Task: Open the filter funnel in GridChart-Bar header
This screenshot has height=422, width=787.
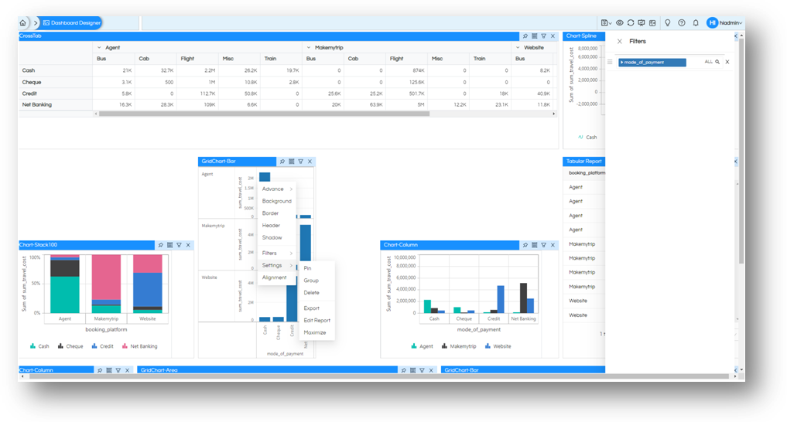Action: (301, 162)
